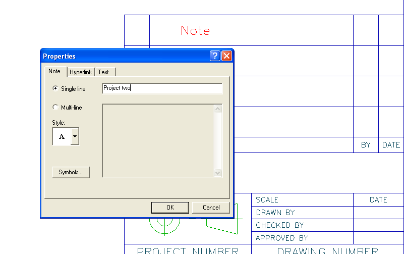Select the Multi-line radio button
This screenshot has height=254, width=404.
coord(55,107)
